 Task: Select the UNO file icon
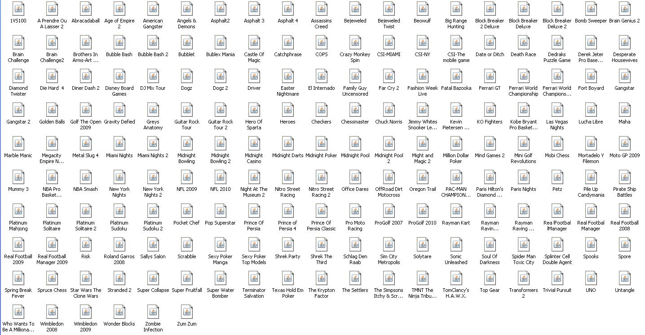[591, 278]
